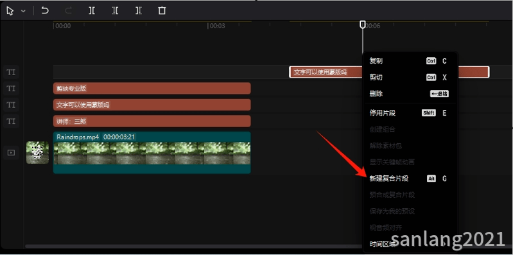Click the video track icon on left

(x=11, y=152)
